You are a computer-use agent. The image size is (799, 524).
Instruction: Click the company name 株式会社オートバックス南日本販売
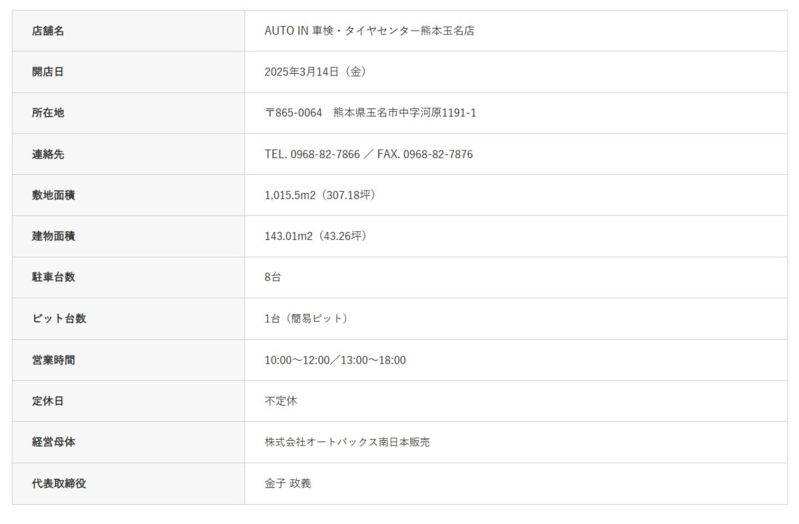tap(347, 442)
